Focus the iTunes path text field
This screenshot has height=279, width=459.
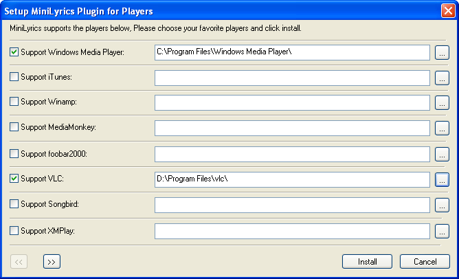point(292,78)
